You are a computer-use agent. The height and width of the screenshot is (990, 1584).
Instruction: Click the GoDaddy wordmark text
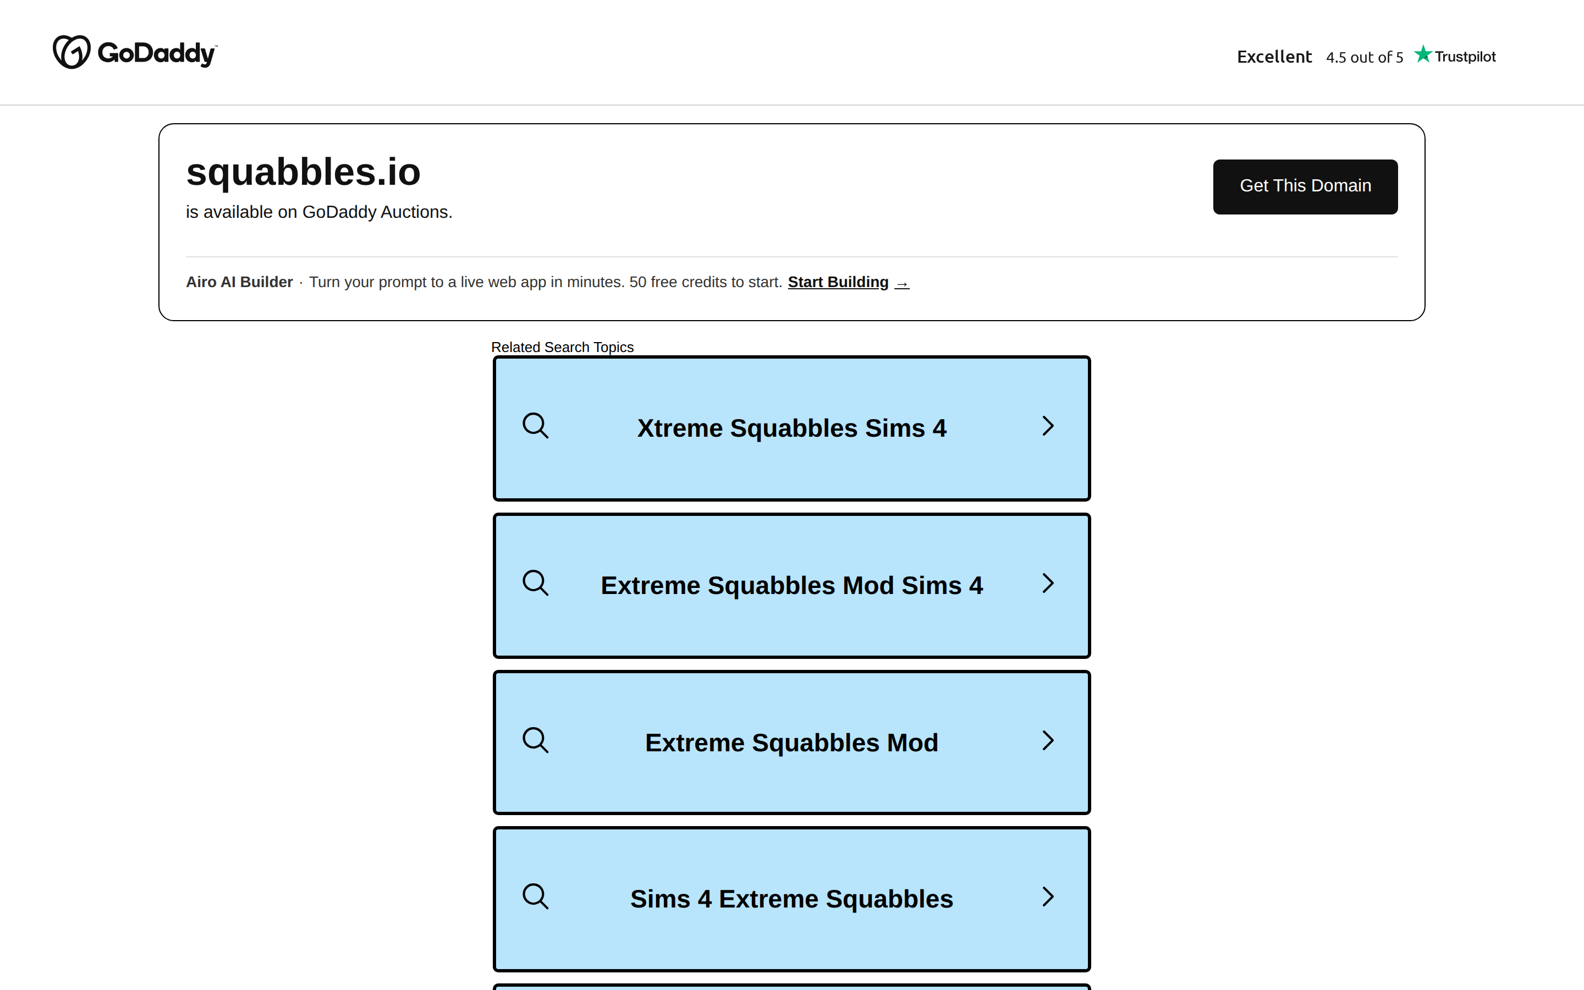coord(156,54)
